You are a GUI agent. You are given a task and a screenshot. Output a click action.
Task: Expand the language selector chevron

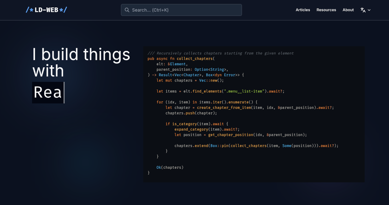pos(369,10)
